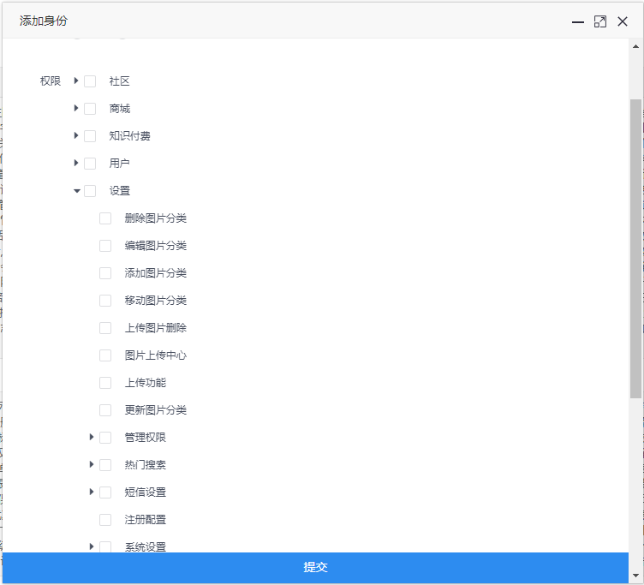
Task: Click the vertical scrollbar thumb
Action: point(635,248)
